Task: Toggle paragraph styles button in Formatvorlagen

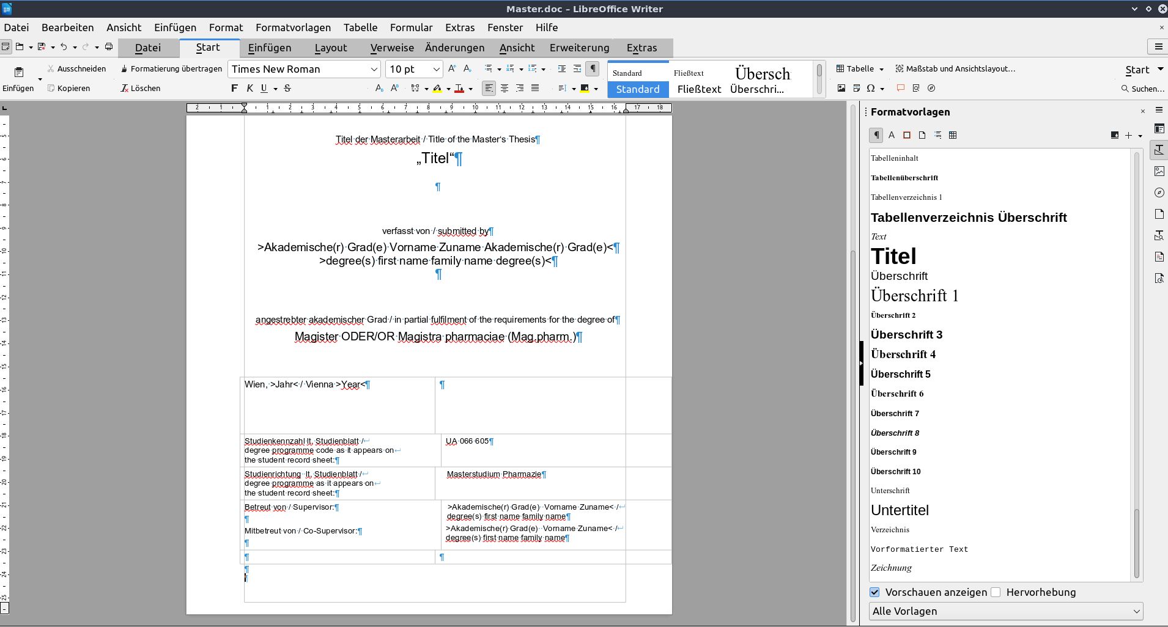Action: [x=876, y=135]
